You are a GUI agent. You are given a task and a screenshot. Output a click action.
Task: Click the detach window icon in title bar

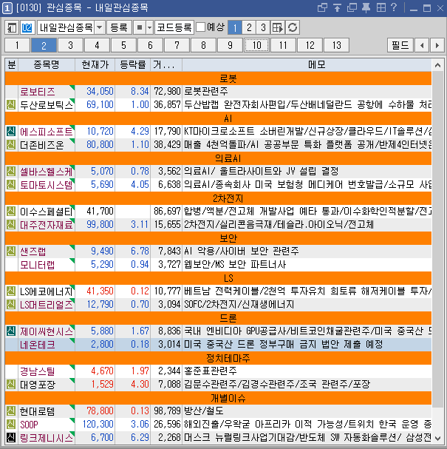[322, 7]
